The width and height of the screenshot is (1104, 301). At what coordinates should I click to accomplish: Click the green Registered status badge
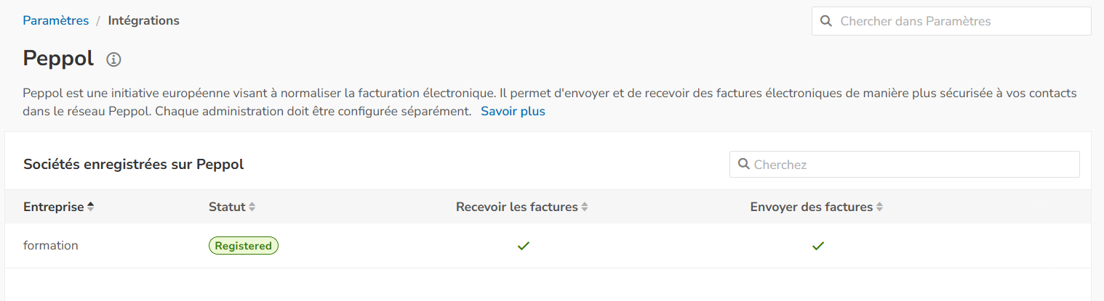(243, 246)
